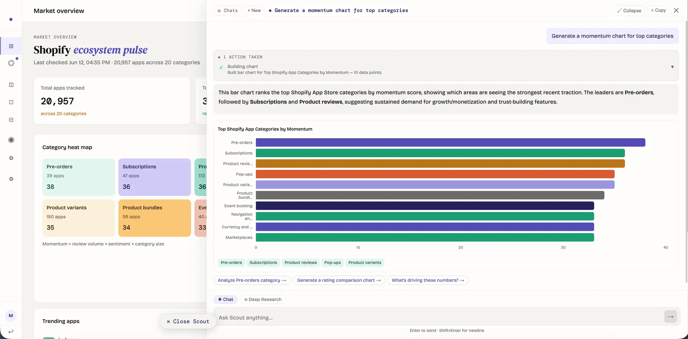This screenshot has height=339, width=688.
Task: Select the two-column layout sidebar icon
Action: 11,85
